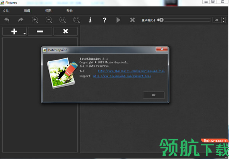The image size is (229, 159).
Task: Set zoom to 1:1 actual size
Action: point(63,20)
